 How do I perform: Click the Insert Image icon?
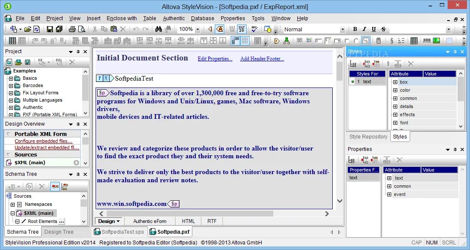pos(436,41)
